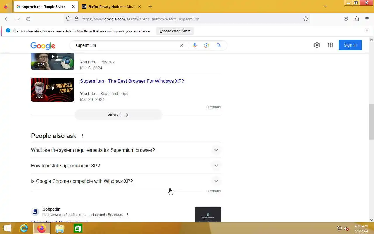
Task: Play the 17:25 Phyrozz video thumbnail
Action: click(x=53, y=61)
